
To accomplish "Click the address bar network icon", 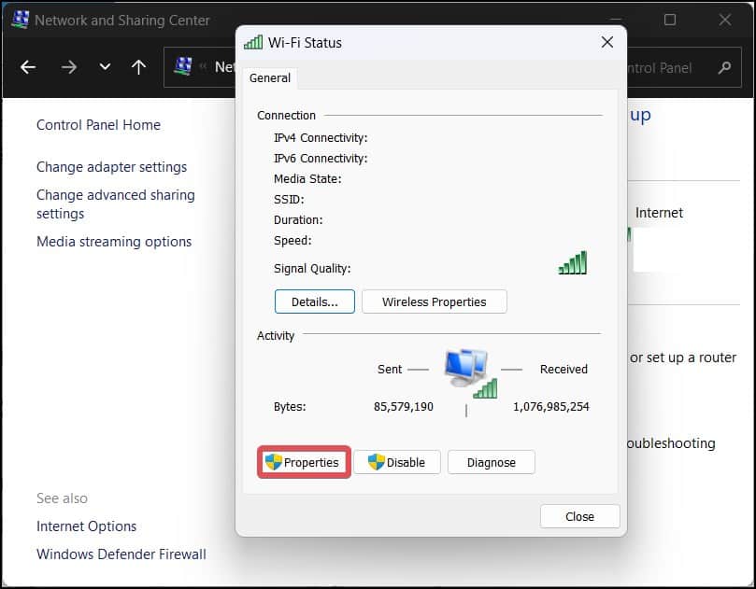I will tap(183, 66).
